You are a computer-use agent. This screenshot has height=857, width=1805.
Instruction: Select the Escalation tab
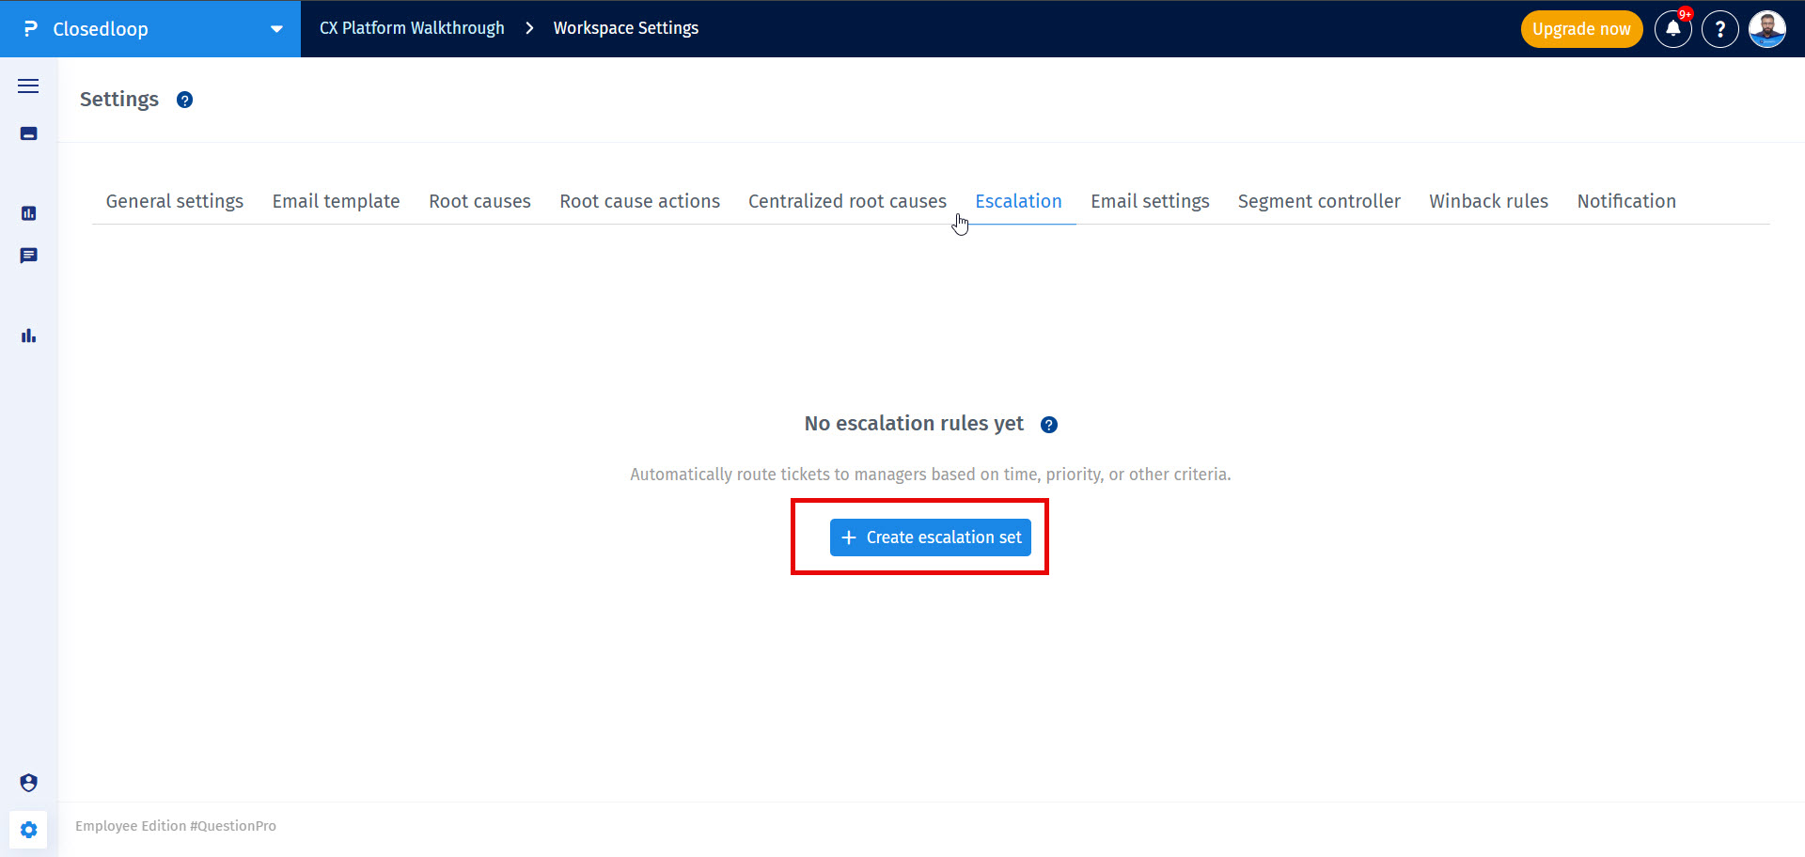point(1018,201)
